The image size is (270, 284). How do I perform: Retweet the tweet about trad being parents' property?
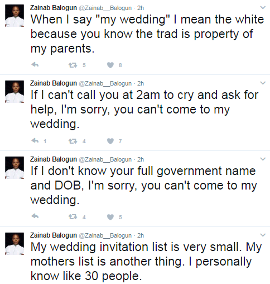tap(73, 65)
